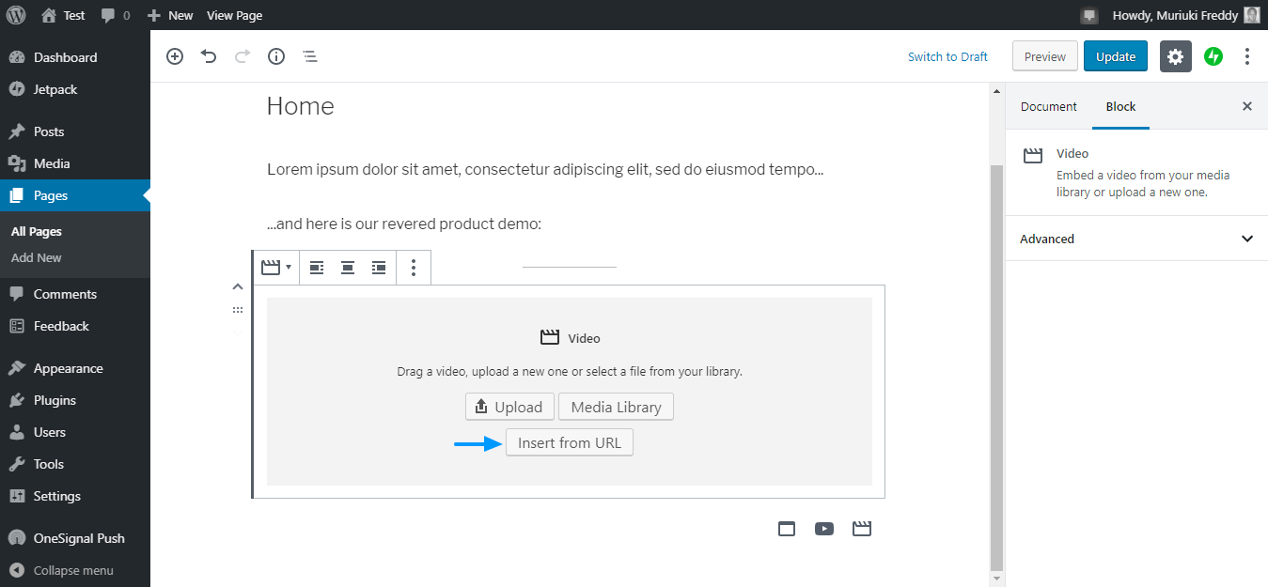This screenshot has width=1268, height=587.
Task: Open the editor more options menu
Action: pyautogui.click(x=1247, y=56)
